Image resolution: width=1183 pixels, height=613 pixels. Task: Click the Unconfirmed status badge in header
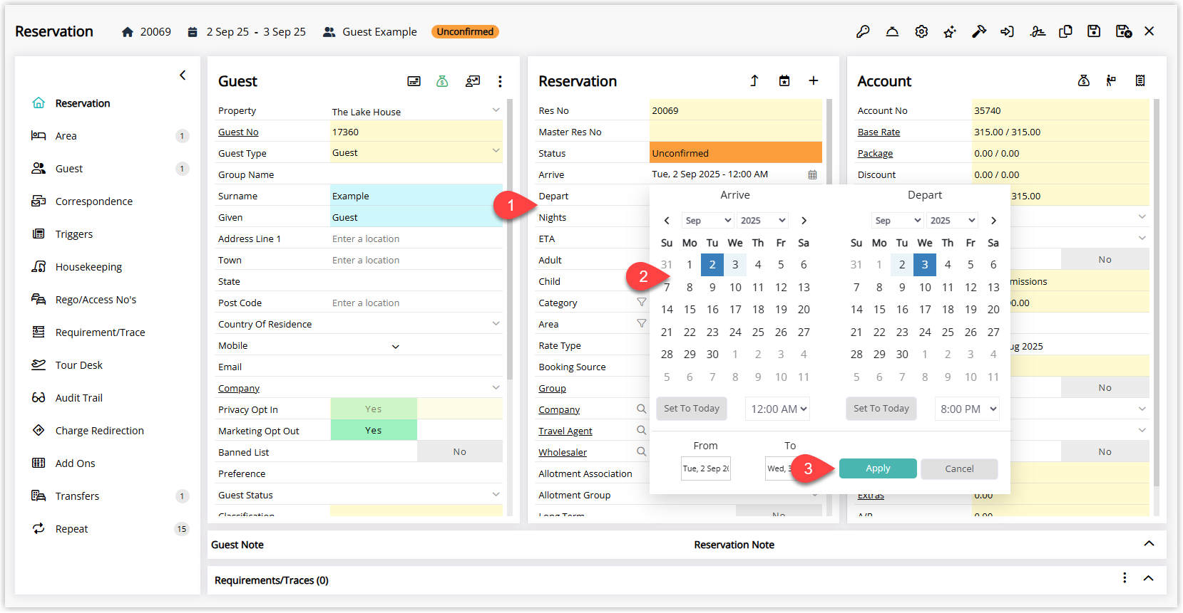click(465, 31)
